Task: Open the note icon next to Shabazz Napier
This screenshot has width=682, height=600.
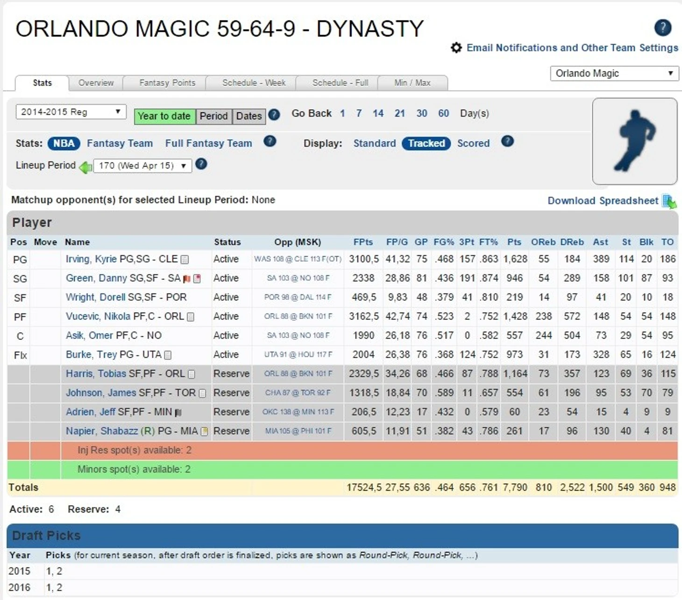Action: (204, 432)
